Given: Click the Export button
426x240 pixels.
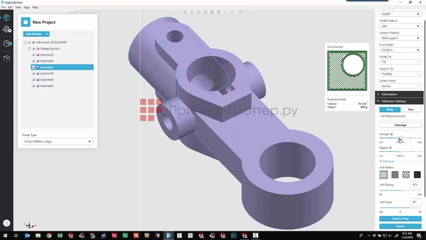Looking at the screenshot, I should [400, 226].
